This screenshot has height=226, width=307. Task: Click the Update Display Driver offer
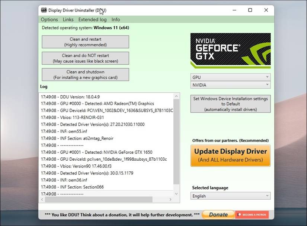point(230,155)
